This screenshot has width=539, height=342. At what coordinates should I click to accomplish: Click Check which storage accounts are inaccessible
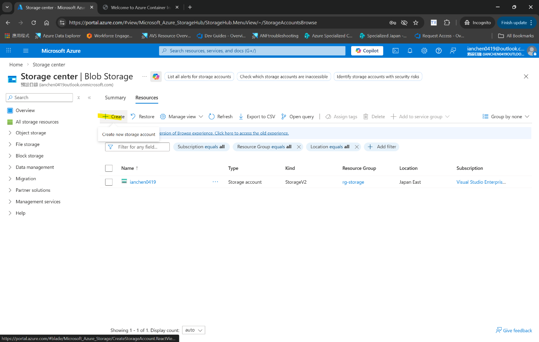pyautogui.click(x=284, y=77)
